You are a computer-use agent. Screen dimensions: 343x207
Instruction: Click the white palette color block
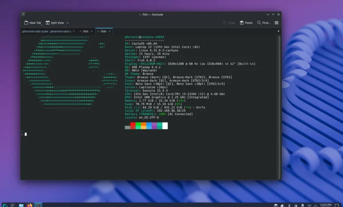click(x=165, y=126)
